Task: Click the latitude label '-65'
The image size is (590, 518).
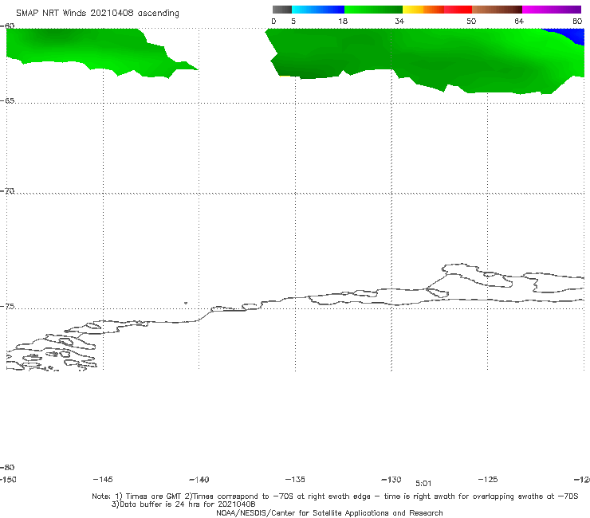Action: point(7,101)
